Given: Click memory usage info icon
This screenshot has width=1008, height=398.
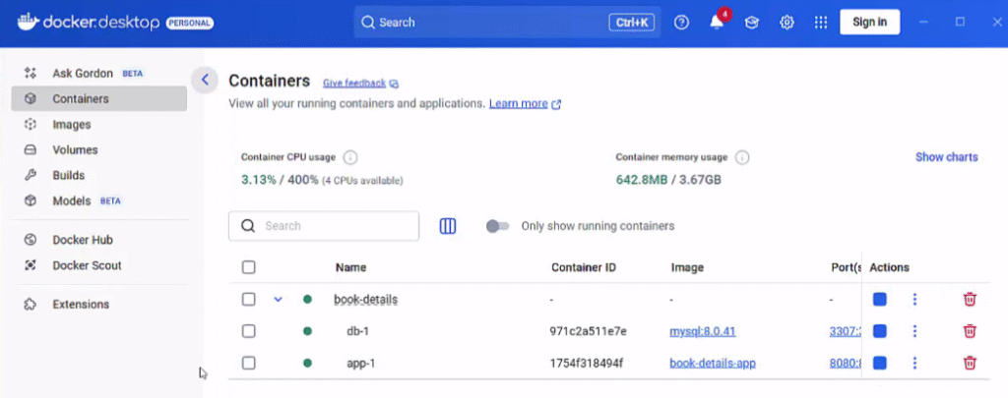Looking at the screenshot, I should [742, 157].
